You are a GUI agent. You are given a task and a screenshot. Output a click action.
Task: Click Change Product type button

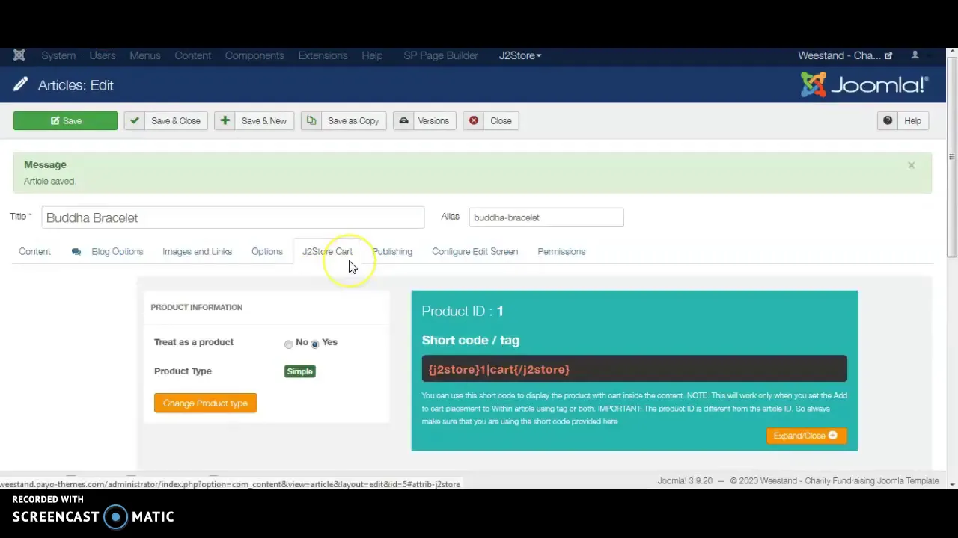205,403
